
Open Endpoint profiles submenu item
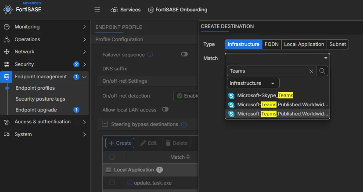pyautogui.click(x=35, y=88)
